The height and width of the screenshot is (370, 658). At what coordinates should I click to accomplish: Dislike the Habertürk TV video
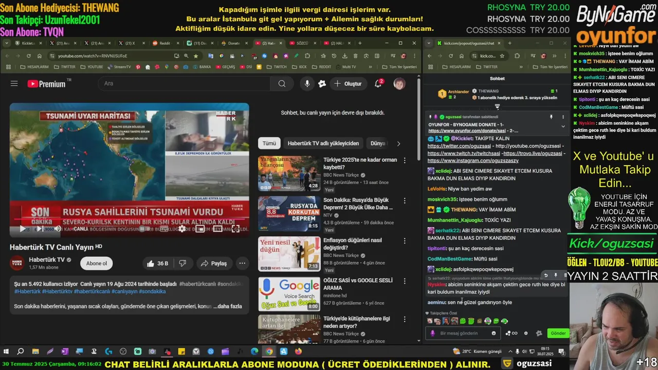182,263
